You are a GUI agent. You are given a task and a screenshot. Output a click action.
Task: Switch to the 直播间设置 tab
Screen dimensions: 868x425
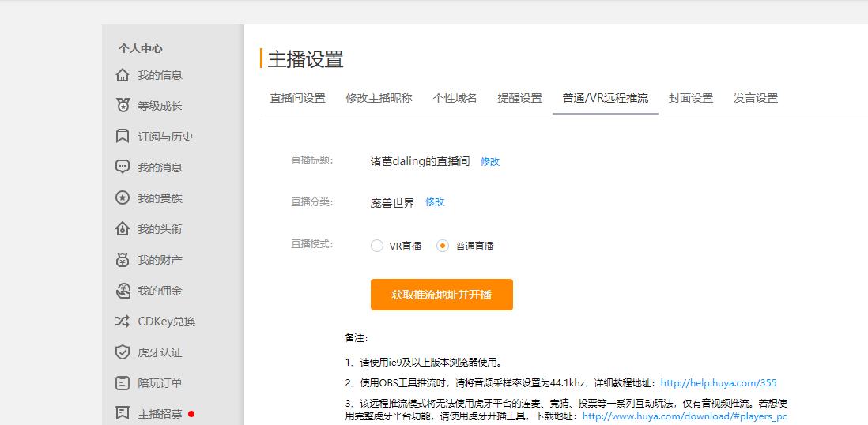tap(298, 99)
